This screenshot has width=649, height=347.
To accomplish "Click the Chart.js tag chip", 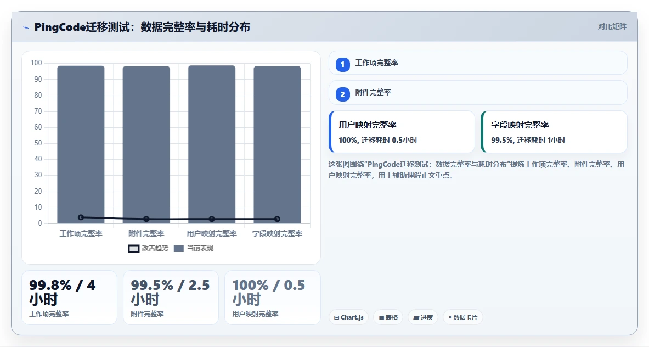I will pyautogui.click(x=348, y=317).
